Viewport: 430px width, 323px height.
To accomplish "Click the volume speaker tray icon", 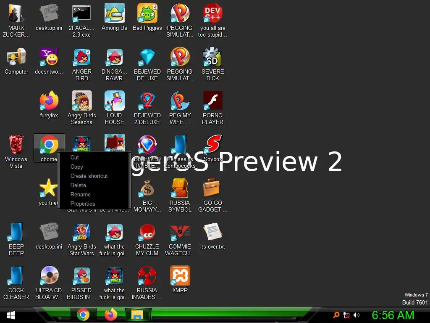I will [x=357, y=315].
